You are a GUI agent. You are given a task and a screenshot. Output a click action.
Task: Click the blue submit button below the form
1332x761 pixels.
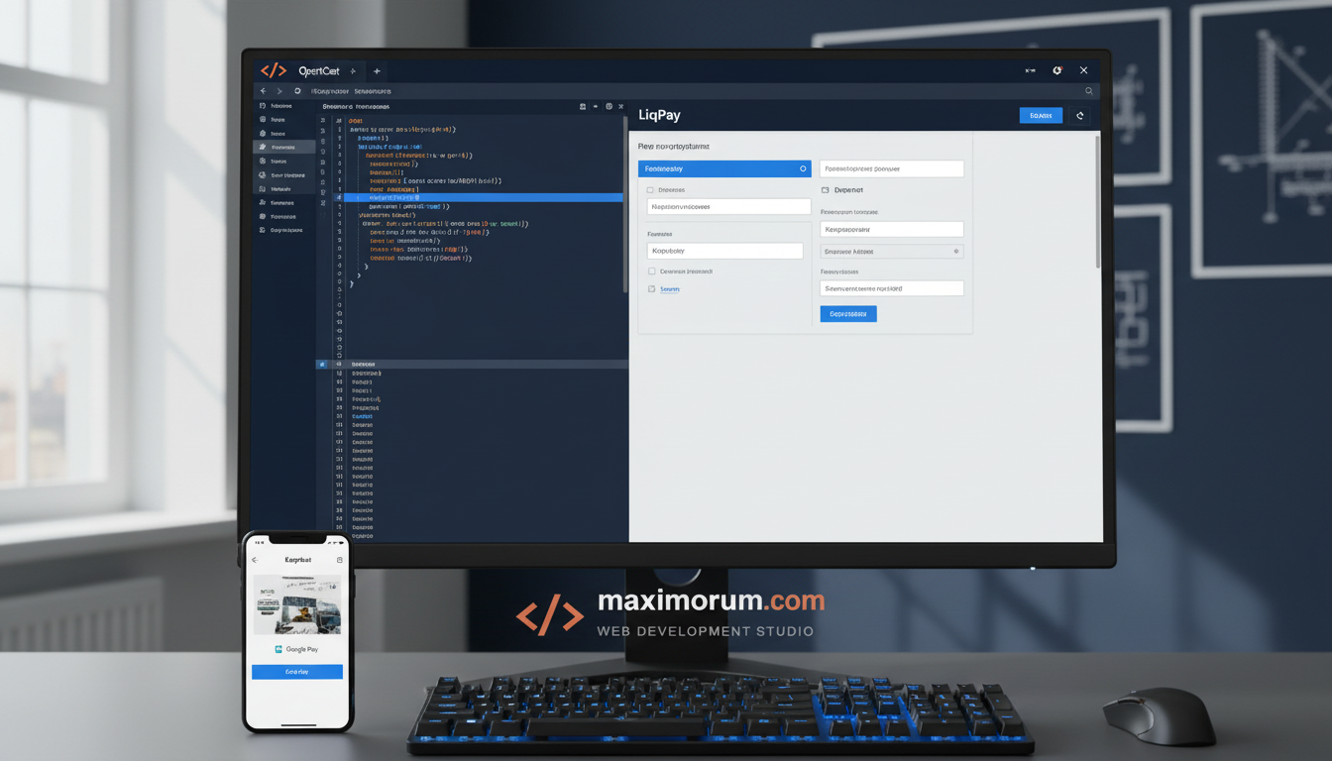coord(848,314)
